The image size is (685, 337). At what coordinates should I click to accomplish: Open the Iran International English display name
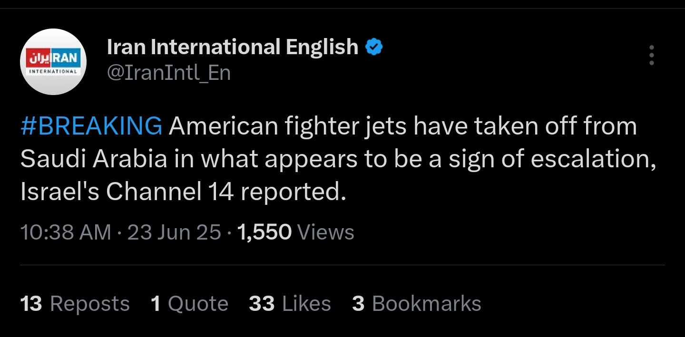[233, 47]
